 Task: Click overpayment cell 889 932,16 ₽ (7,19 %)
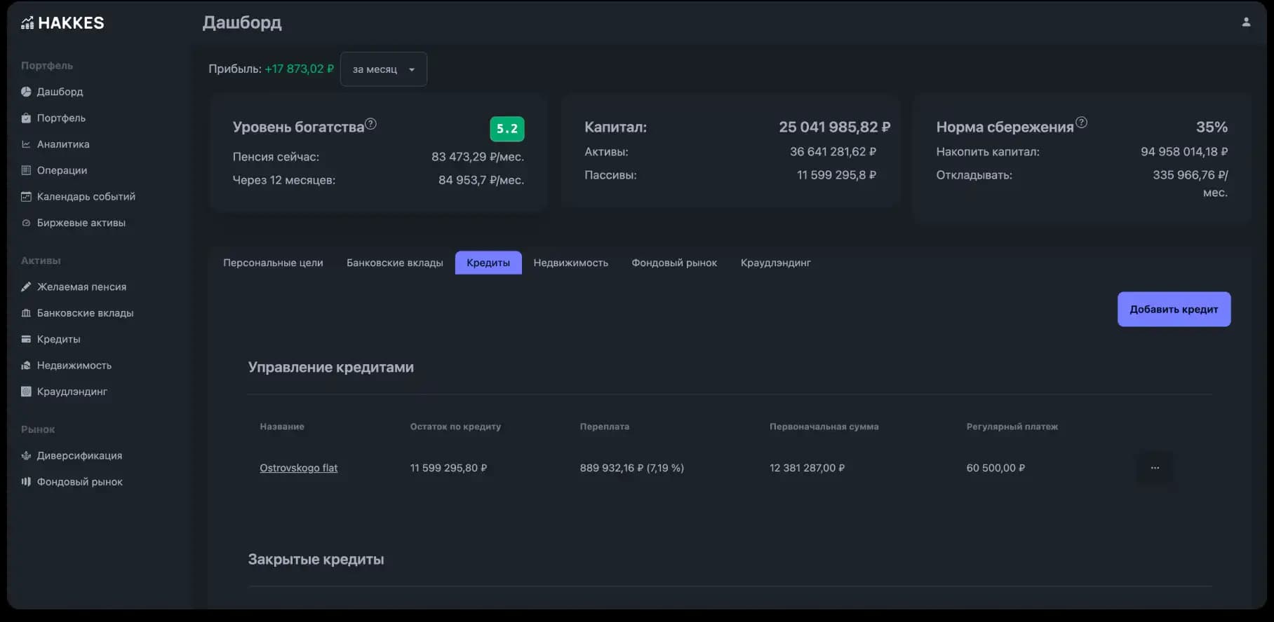[631, 468]
